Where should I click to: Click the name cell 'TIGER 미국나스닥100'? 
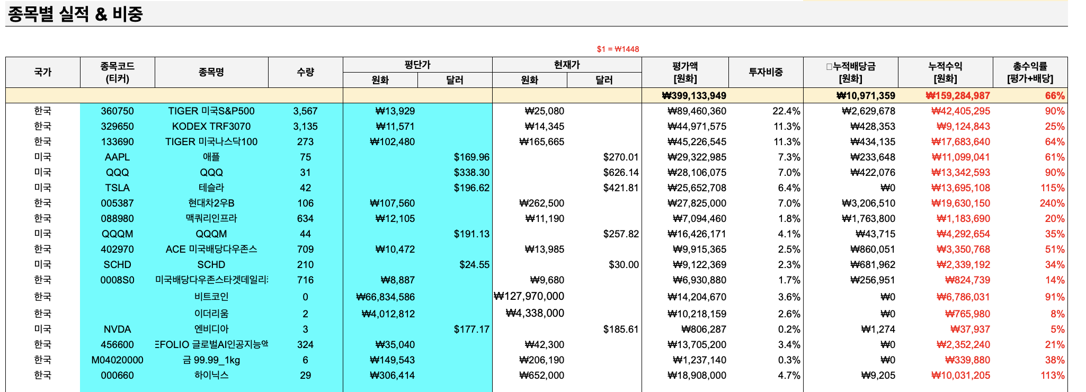click(211, 142)
